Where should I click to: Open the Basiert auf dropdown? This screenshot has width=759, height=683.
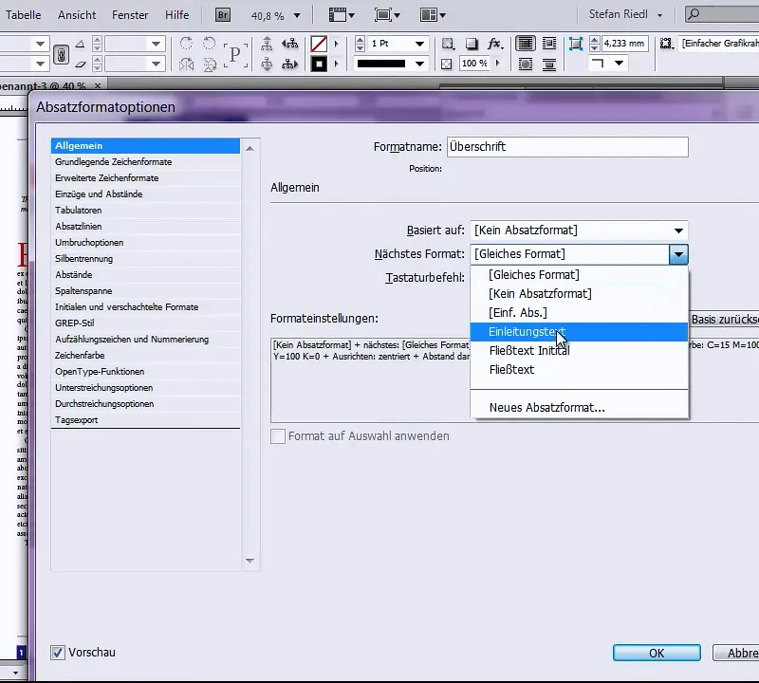579,231
